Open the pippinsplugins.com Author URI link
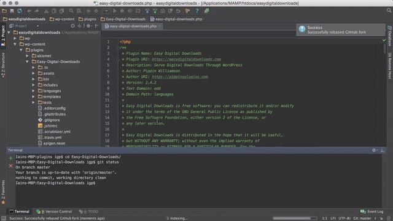This screenshot has height=221, width=393. 180,77
